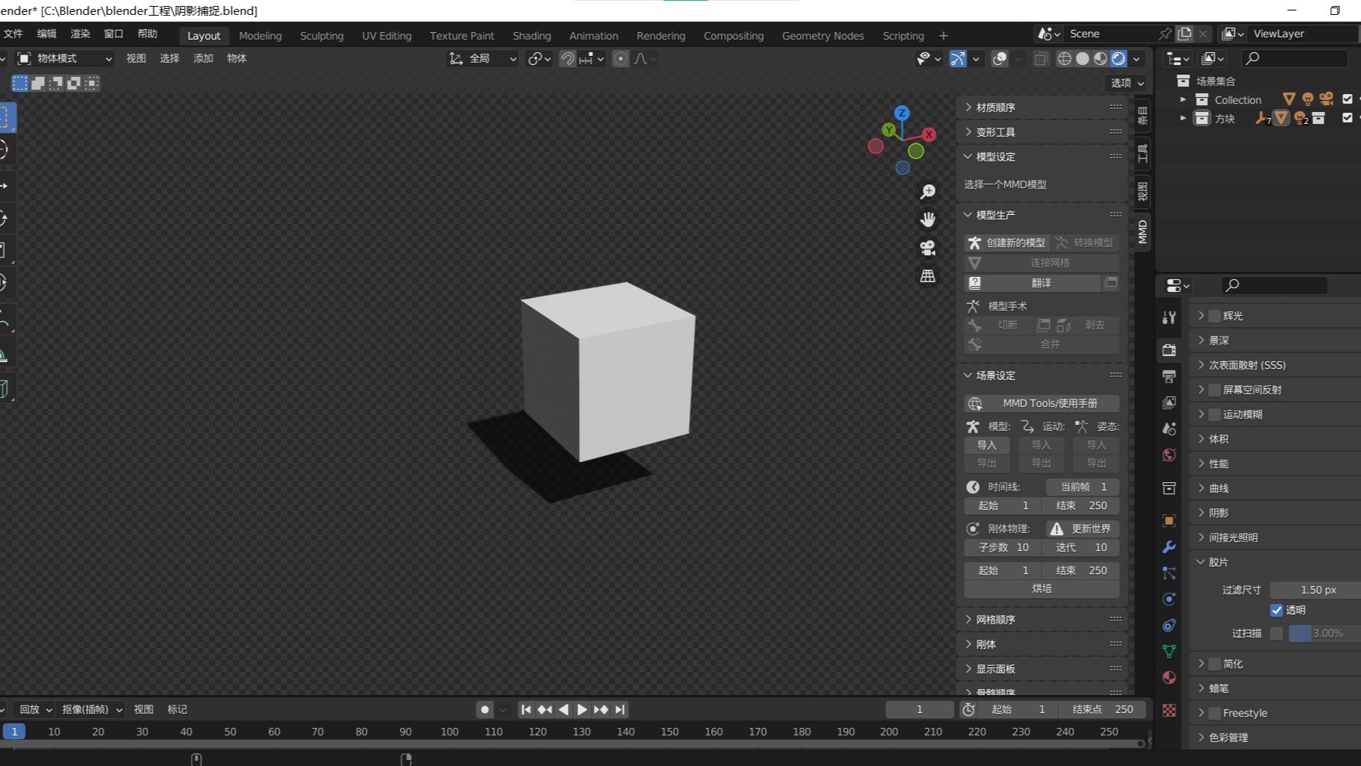Collapse the 模型生产 panel

(x=995, y=215)
